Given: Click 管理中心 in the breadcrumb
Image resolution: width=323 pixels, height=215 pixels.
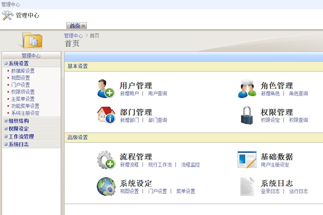Looking at the screenshot, I should [73, 36].
